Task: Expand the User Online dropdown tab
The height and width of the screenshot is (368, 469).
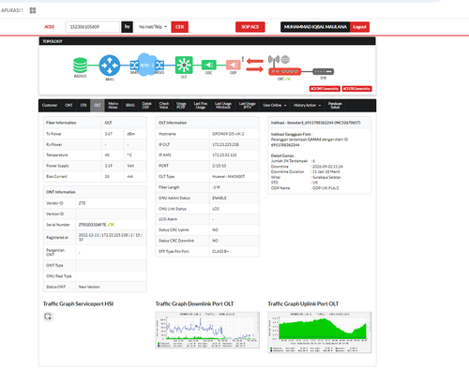Action: (275, 106)
